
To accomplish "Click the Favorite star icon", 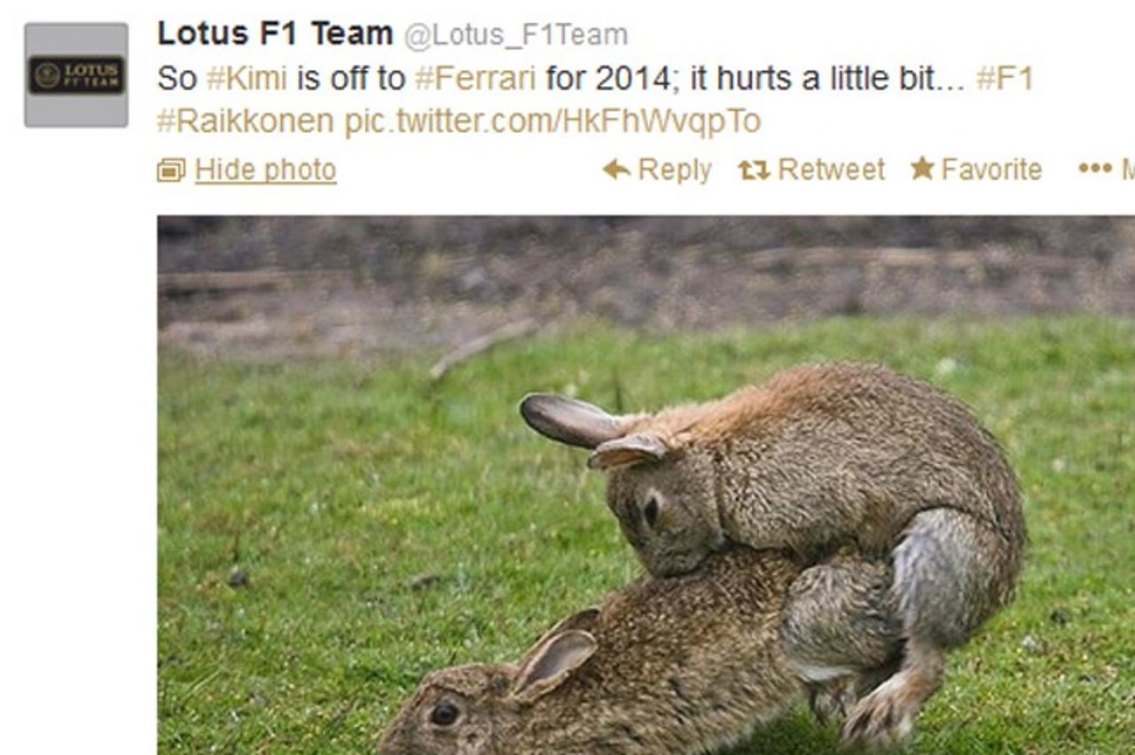I will 922,168.
